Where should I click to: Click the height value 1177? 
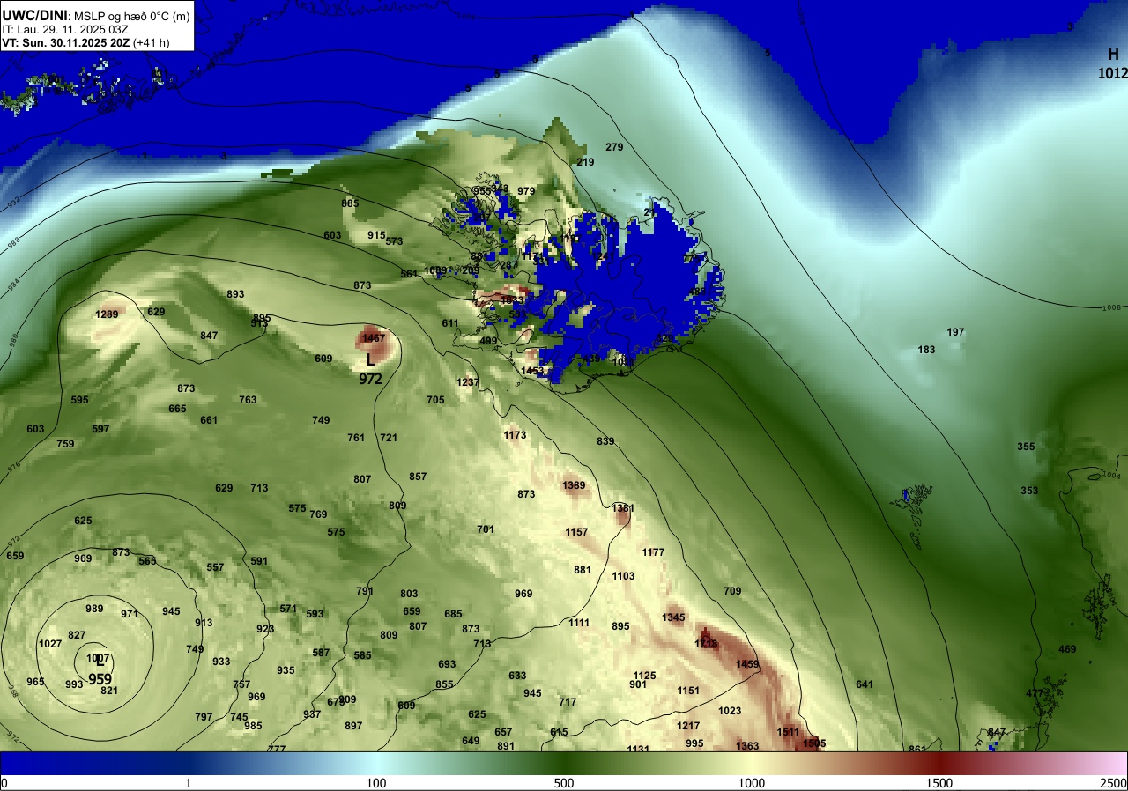coord(653,552)
